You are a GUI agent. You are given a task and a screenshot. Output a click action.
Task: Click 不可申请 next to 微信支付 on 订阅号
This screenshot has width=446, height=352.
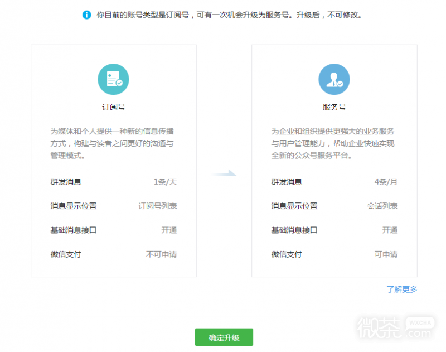point(162,254)
